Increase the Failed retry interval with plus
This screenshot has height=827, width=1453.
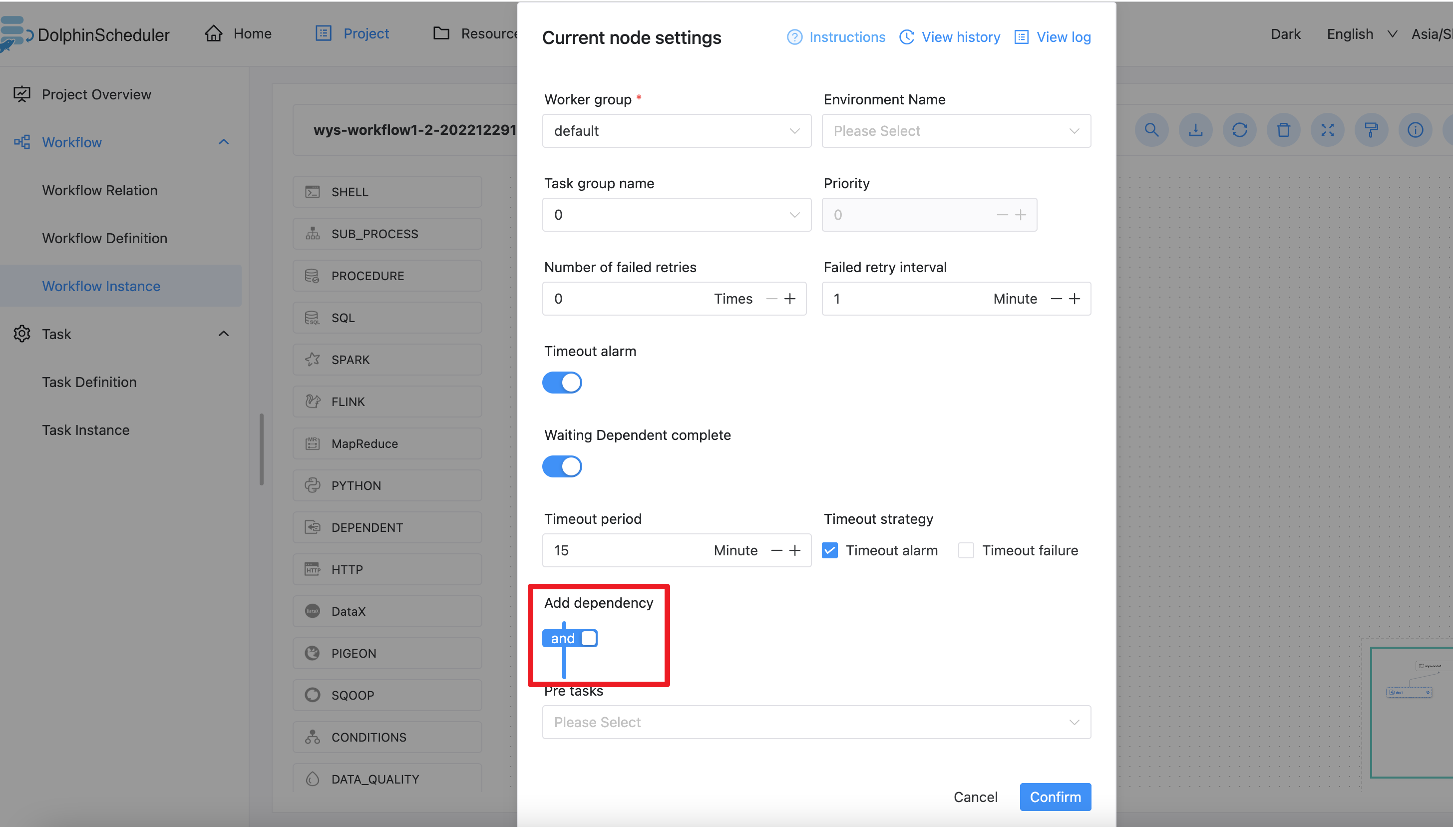[1075, 298]
